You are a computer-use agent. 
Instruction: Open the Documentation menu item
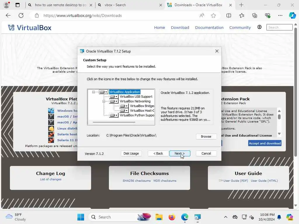209,28
